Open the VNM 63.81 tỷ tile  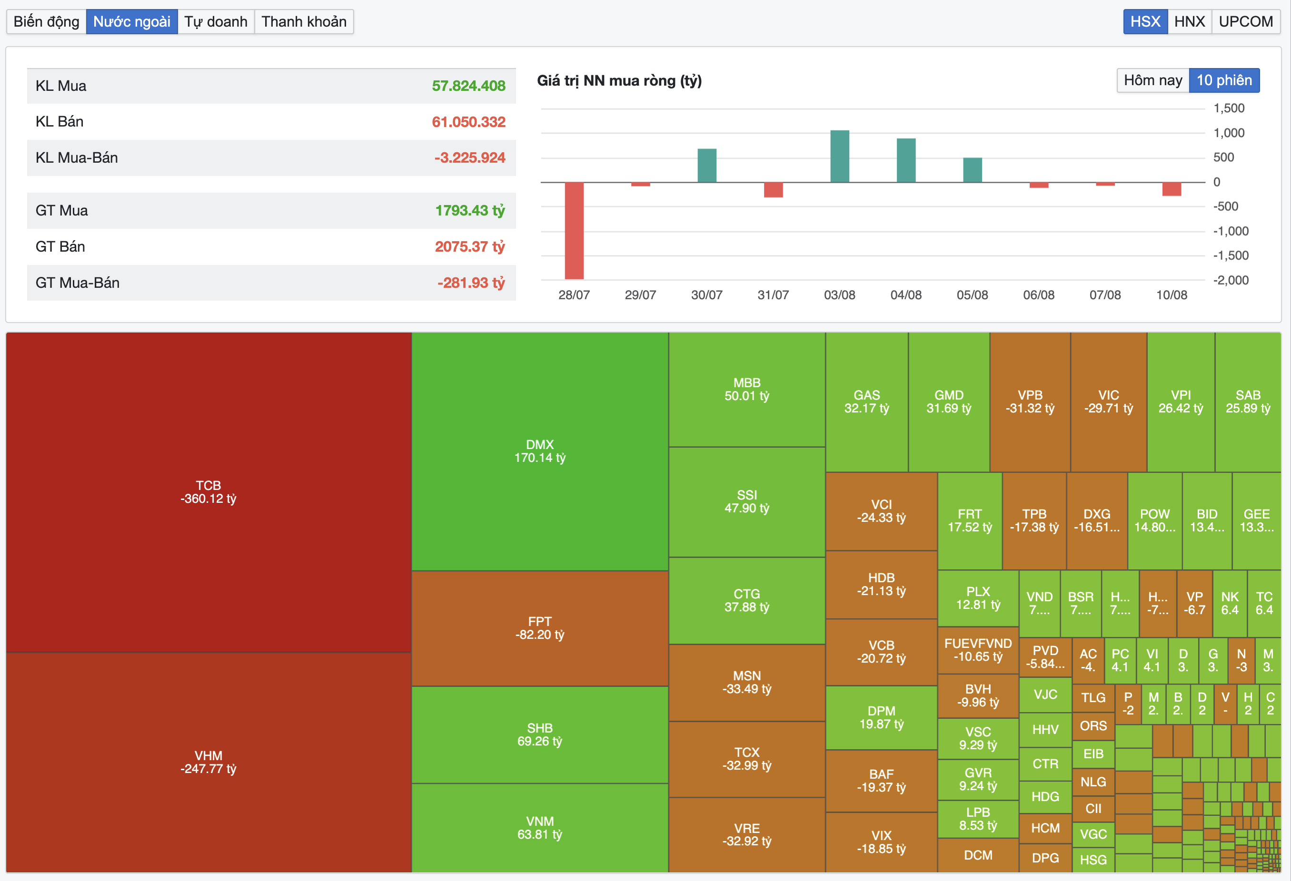(x=540, y=828)
